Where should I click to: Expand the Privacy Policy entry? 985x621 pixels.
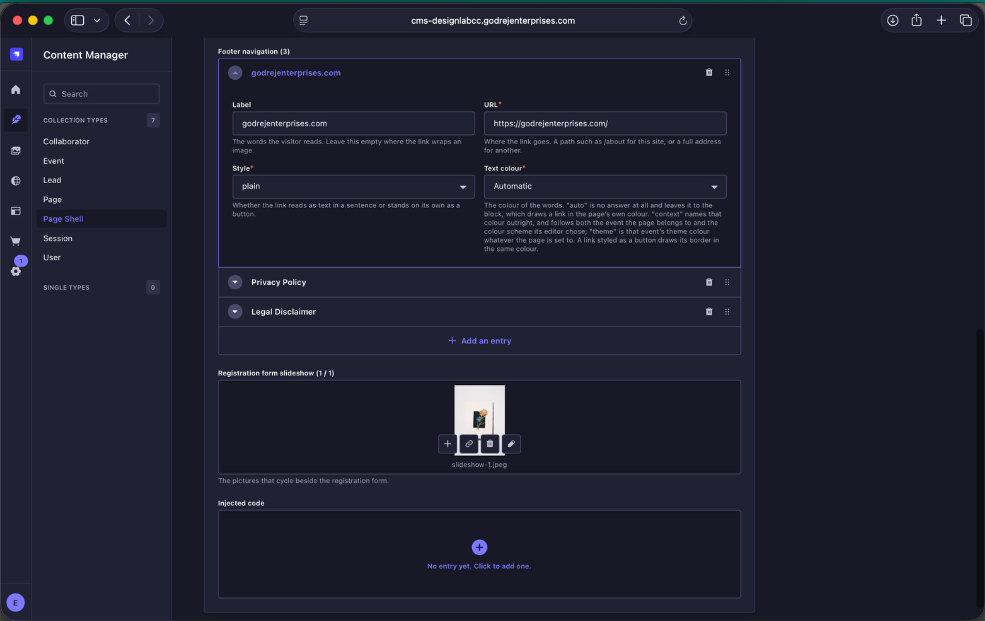[235, 282]
